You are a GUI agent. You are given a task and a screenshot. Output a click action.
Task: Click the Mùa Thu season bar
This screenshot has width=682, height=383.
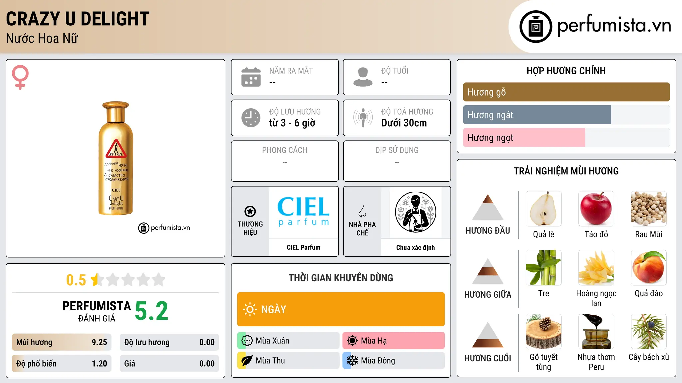288,361
